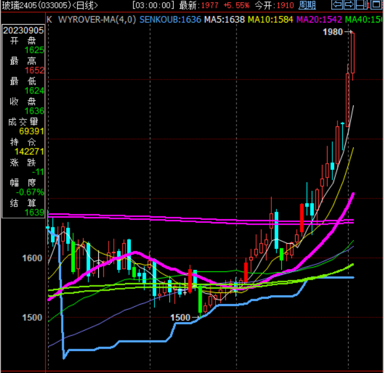Select the magenta MA20:1542 legend entry

tap(319, 19)
